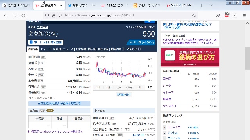Select the 6-month chart range option

pos(129,87)
